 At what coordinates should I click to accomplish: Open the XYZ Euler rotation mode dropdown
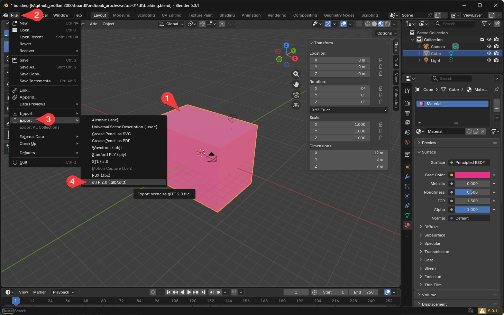point(348,110)
